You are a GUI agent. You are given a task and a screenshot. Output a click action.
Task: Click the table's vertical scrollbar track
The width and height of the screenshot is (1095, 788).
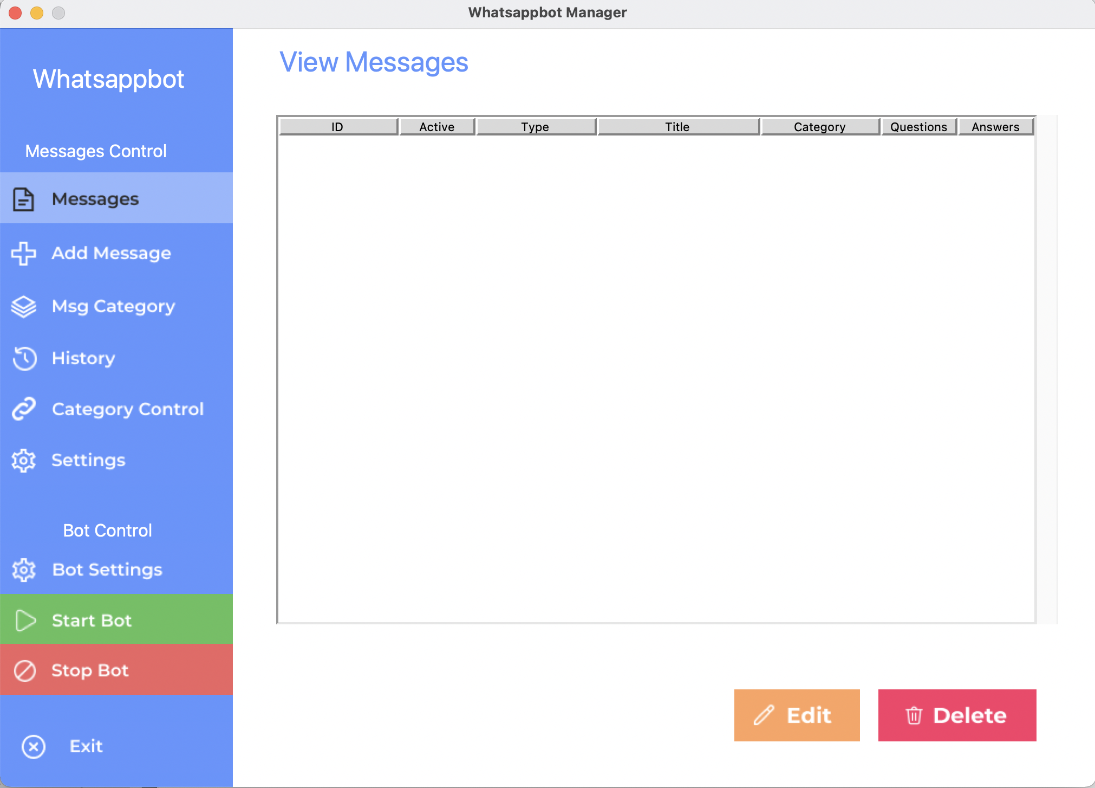(x=1047, y=370)
